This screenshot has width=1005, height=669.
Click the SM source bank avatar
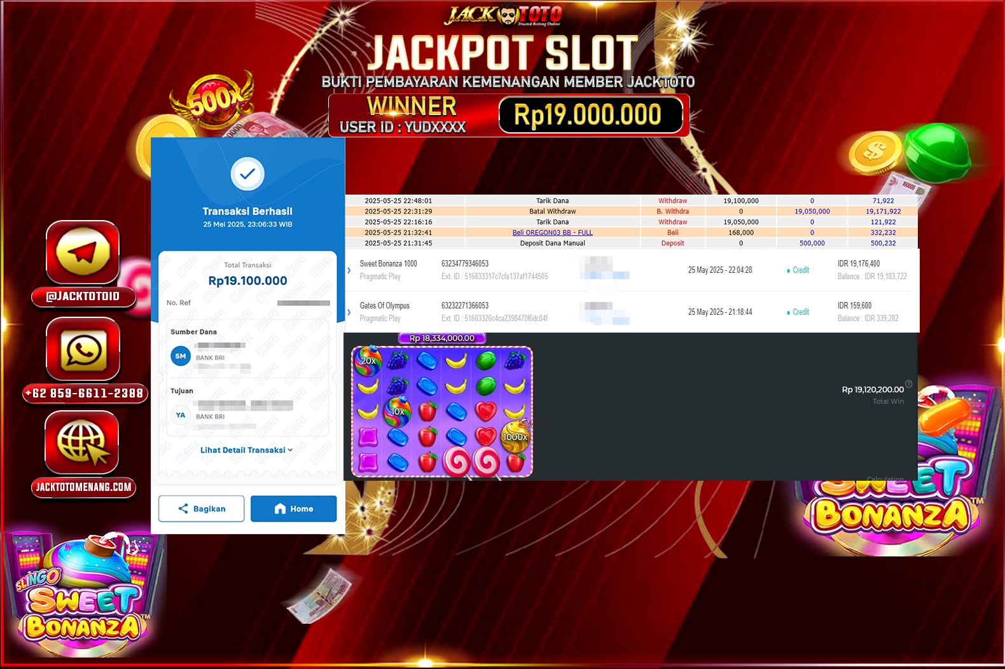(x=181, y=356)
